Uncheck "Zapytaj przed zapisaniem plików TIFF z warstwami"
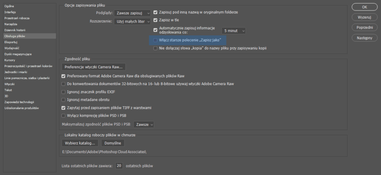 click(63, 108)
